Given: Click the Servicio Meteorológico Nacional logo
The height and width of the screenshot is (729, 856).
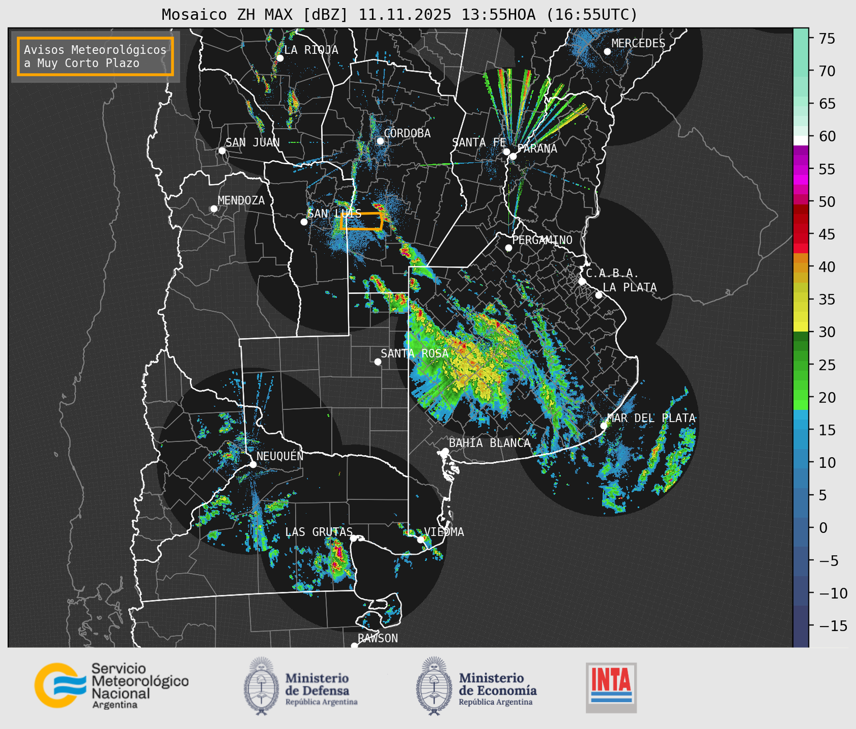Looking at the screenshot, I should pyautogui.click(x=112, y=685).
